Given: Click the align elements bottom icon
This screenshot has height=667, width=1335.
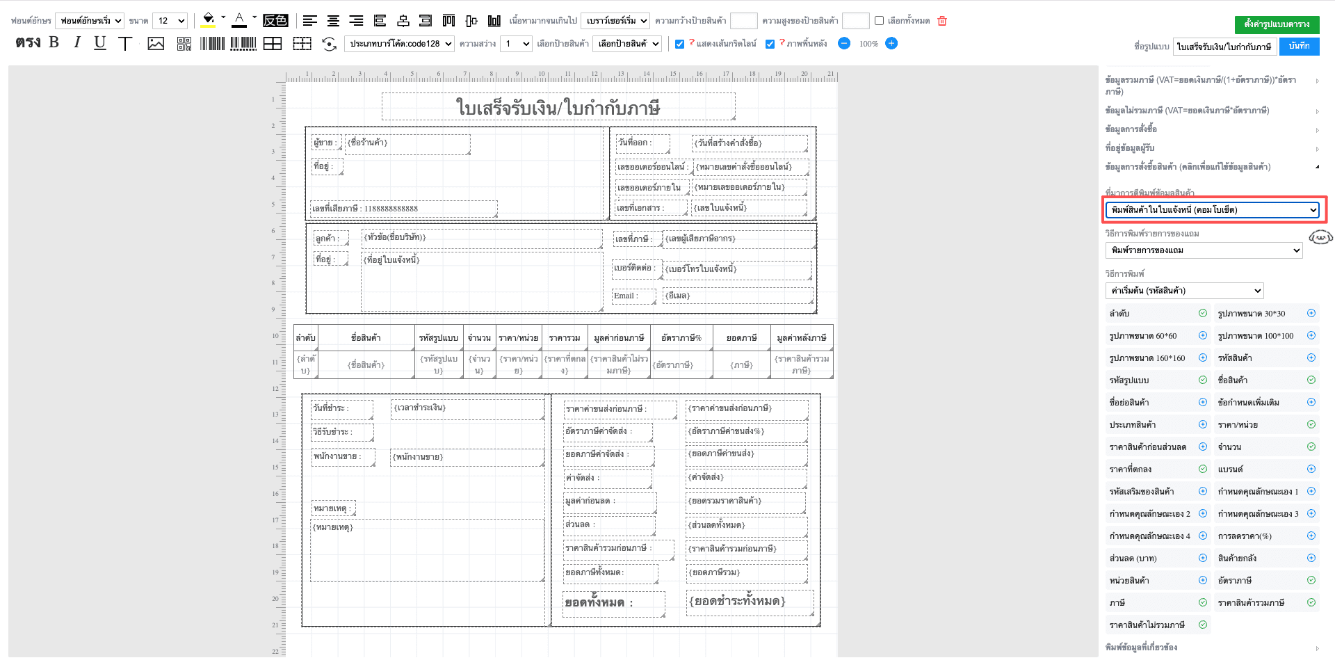Looking at the screenshot, I should tap(494, 21).
